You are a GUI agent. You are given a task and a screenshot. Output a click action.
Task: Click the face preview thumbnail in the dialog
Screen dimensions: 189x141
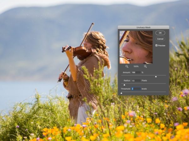pos(136,47)
